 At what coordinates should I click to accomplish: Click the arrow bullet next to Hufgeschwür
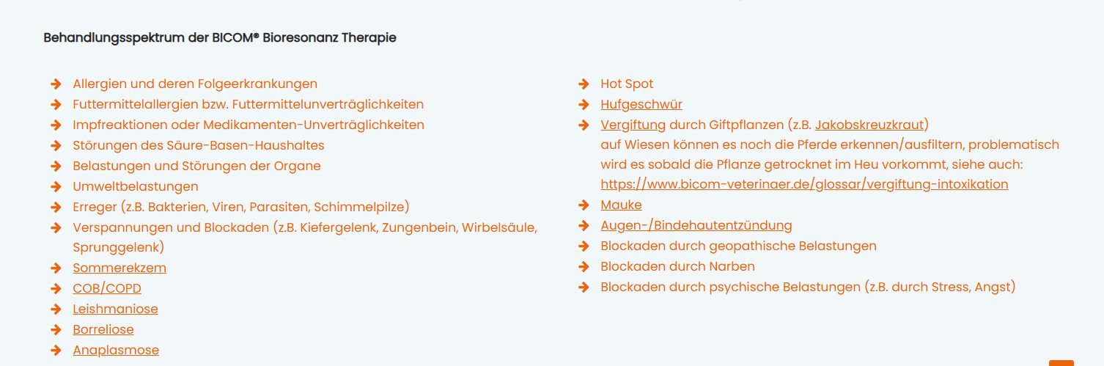pyautogui.click(x=584, y=105)
